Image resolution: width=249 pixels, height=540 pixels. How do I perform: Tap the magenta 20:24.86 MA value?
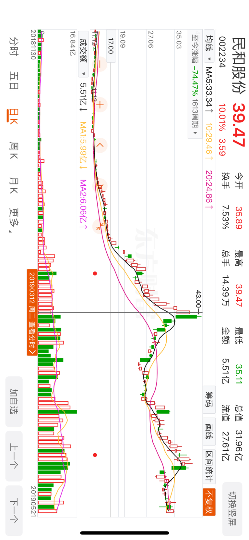pyautogui.click(x=209, y=190)
